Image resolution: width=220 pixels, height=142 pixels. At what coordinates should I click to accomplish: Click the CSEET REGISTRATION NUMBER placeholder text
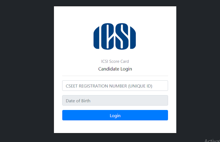pos(109,86)
